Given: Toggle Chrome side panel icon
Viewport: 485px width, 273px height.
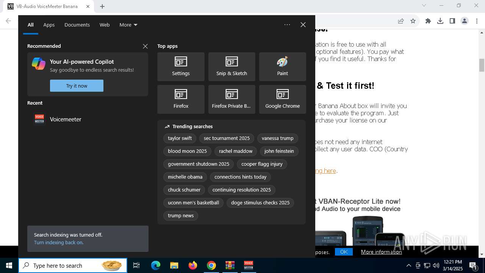Looking at the screenshot, I should pos(452,21).
